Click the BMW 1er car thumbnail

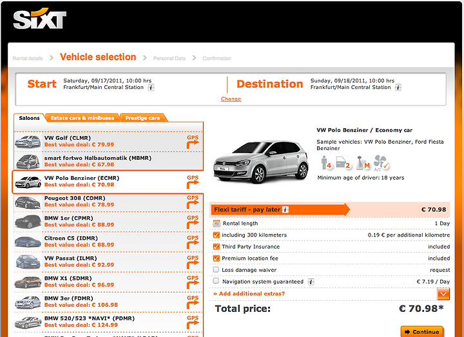pos(28,222)
